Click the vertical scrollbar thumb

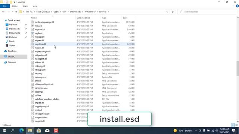point(238,68)
